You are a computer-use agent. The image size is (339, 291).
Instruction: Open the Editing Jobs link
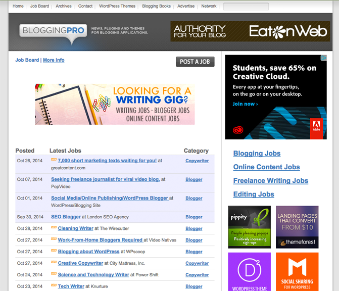coord(254,194)
